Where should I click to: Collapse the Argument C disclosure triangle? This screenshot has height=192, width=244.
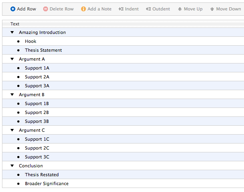[x=12, y=130]
